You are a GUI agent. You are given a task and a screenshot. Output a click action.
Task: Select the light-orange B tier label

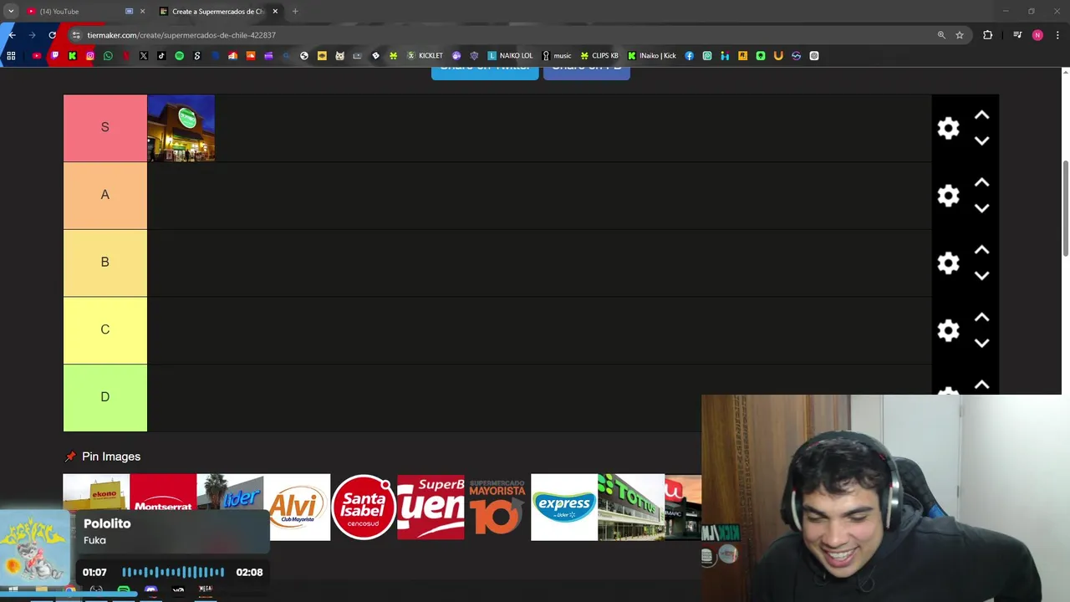tap(105, 263)
